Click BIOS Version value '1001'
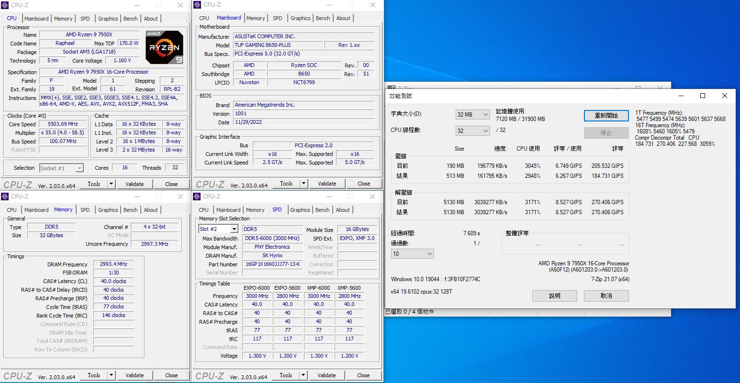740x383 pixels. click(303, 114)
